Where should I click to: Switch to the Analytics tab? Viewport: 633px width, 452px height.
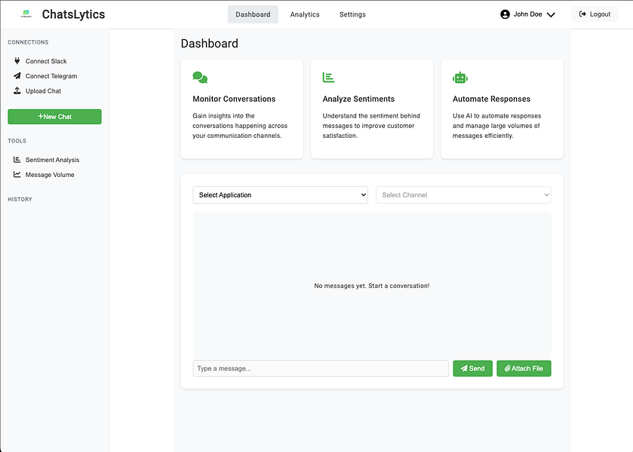pos(305,14)
